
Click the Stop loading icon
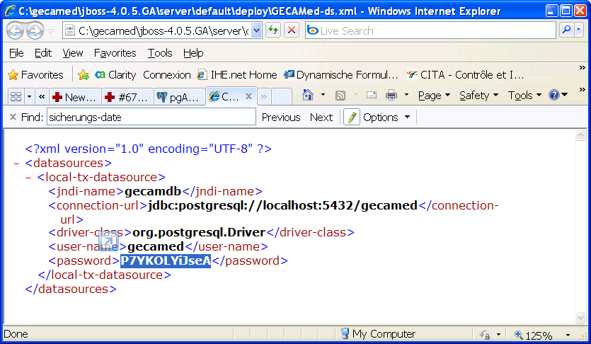pos(292,30)
